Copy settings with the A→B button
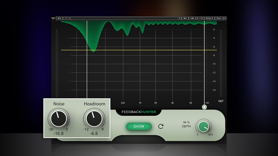The height and width of the screenshot is (156, 278). coord(200,19)
